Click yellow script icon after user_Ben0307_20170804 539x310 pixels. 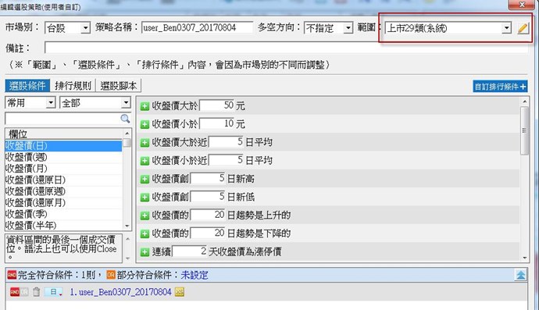click(x=180, y=292)
